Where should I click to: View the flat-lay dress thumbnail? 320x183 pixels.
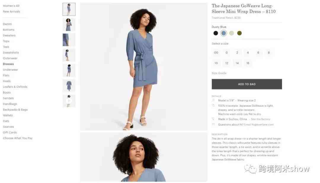[69, 86]
